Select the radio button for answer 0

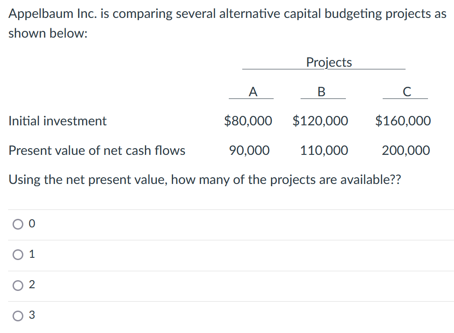(x=18, y=224)
